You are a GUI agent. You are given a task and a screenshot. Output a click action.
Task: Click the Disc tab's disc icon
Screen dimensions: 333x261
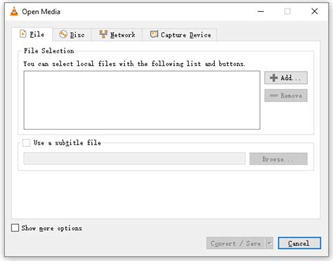click(x=63, y=34)
